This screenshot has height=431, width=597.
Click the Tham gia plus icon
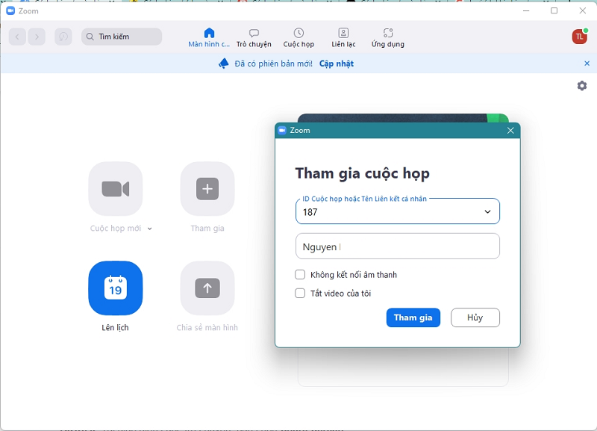pyautogui.click(x=207, y=189)
